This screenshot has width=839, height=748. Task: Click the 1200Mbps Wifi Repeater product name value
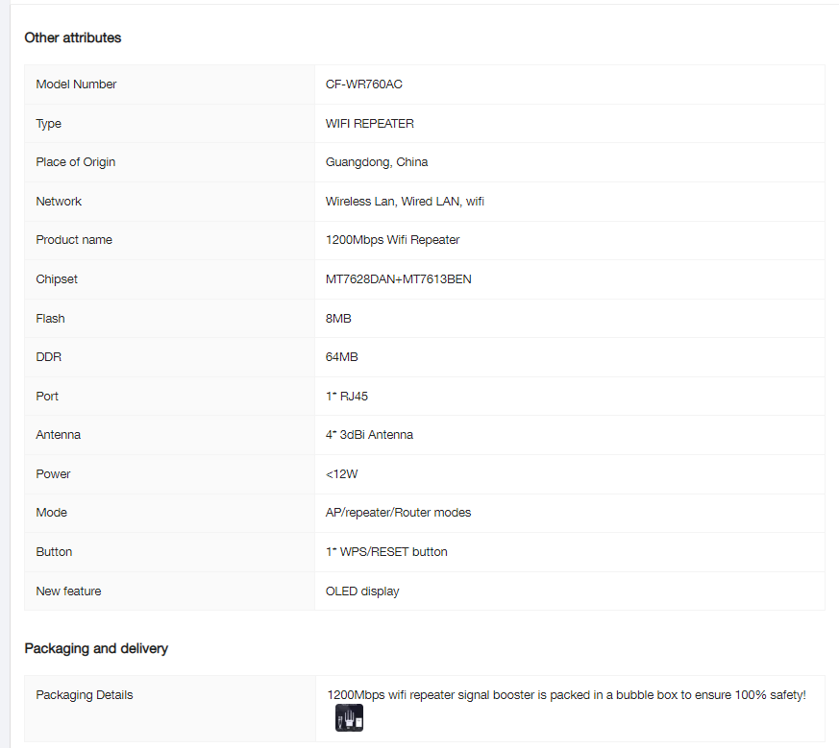(x=392, y=240)
